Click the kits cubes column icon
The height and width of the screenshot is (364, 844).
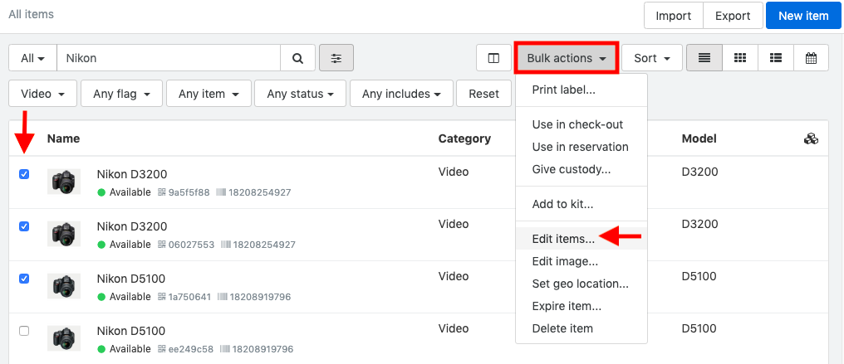coord(811,139)
